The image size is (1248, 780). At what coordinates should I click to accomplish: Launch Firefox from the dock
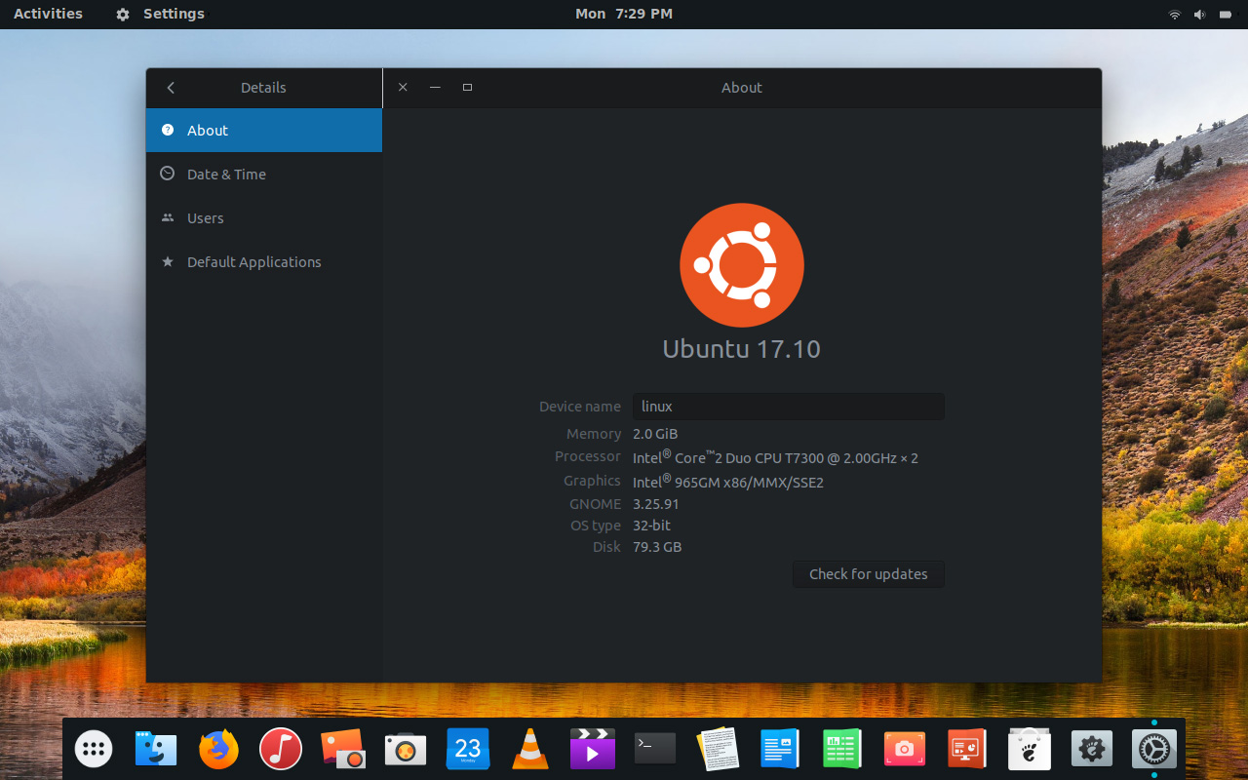218,749
